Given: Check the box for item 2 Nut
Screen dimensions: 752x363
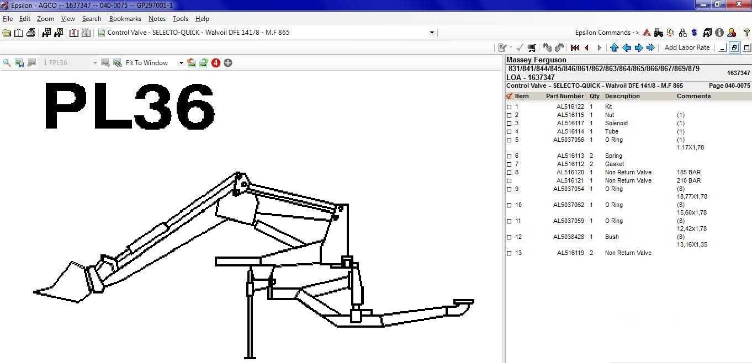Looking at the screenshot, I should 509,115.
